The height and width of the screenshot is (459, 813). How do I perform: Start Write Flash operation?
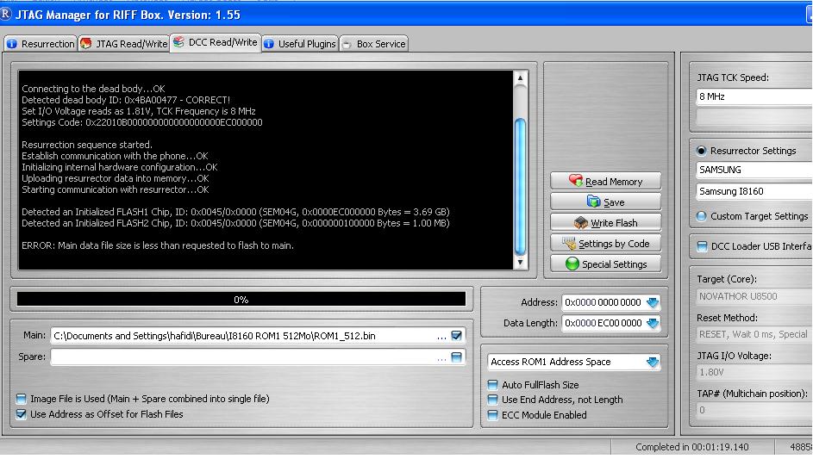605,223
